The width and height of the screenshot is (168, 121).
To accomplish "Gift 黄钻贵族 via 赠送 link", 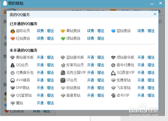I will pos(101,31).
